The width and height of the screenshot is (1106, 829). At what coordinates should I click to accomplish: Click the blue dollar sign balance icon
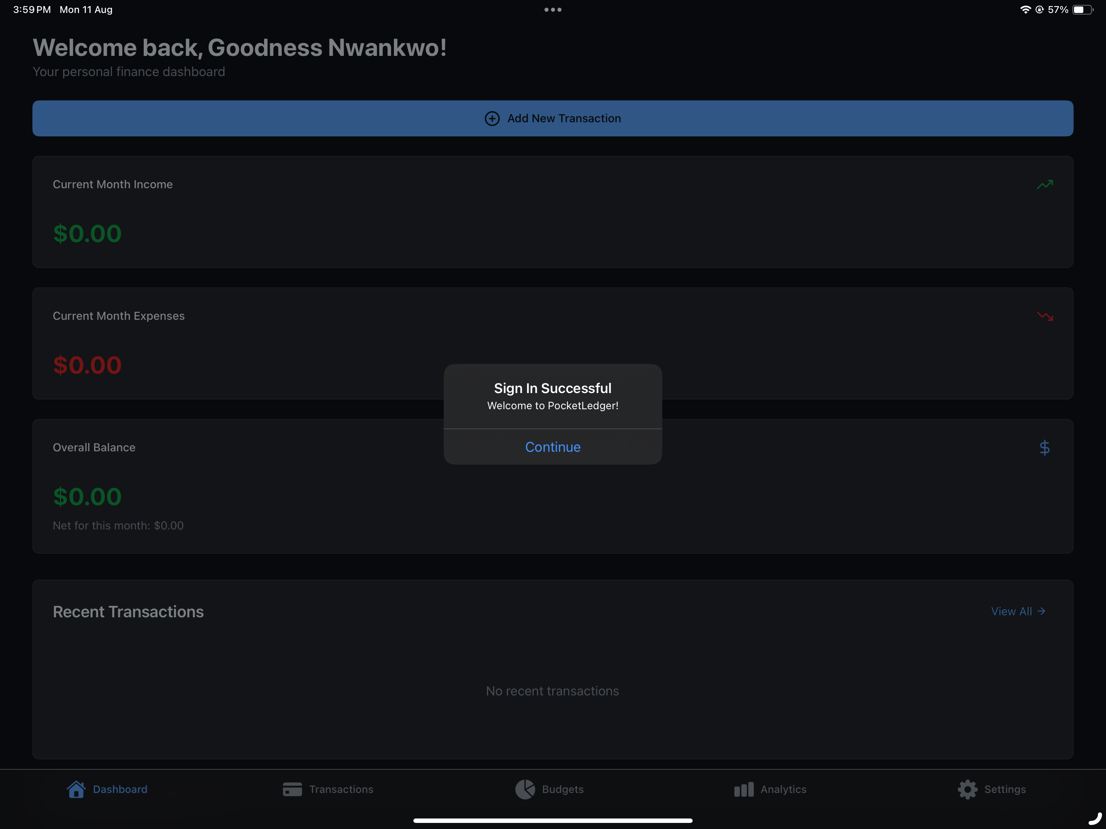tap(1044, 448)
